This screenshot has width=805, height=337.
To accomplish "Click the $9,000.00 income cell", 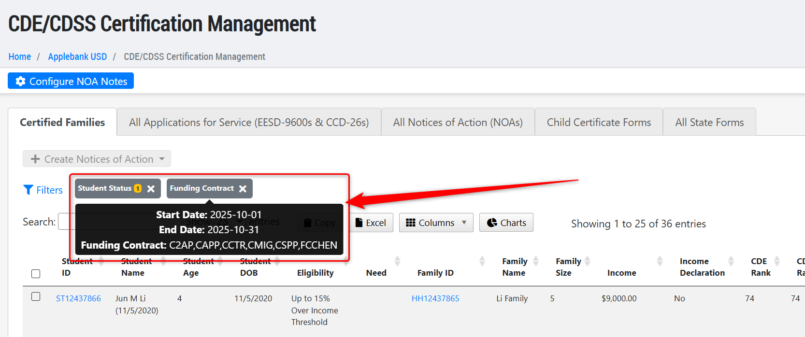I will [619, 298].
